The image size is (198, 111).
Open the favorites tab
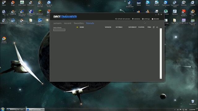click(79, 23)
